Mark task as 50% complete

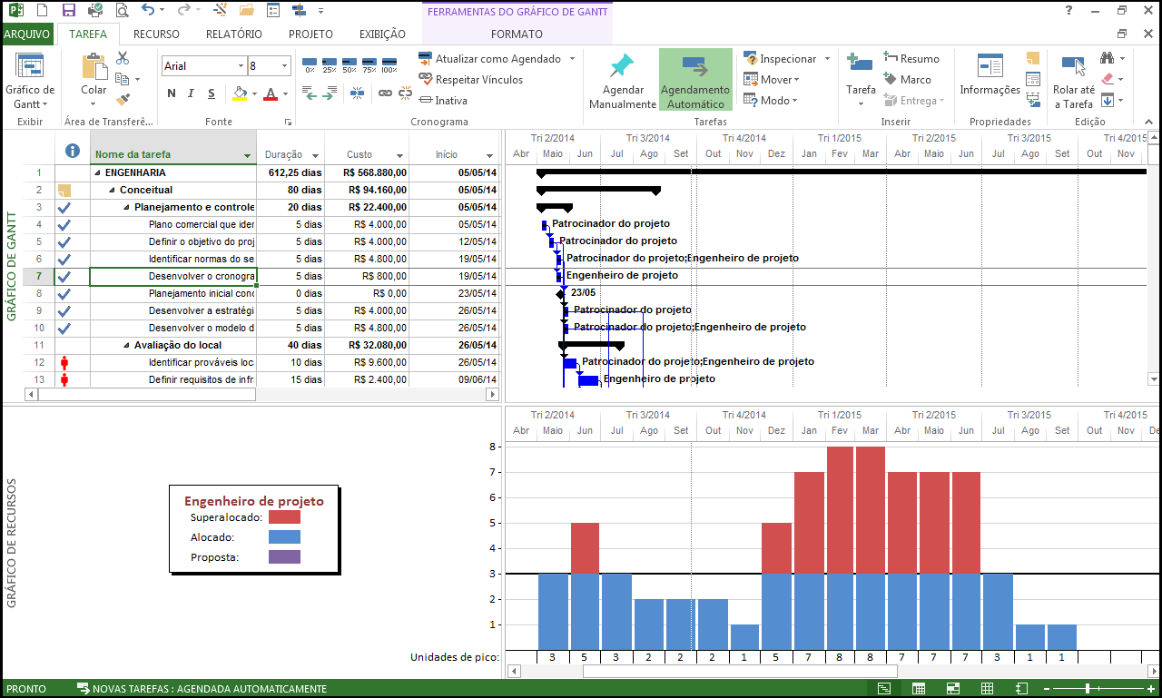click(350, 64)
